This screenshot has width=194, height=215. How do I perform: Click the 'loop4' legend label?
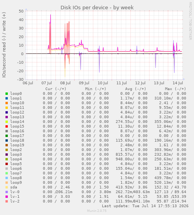coord(16,159)
